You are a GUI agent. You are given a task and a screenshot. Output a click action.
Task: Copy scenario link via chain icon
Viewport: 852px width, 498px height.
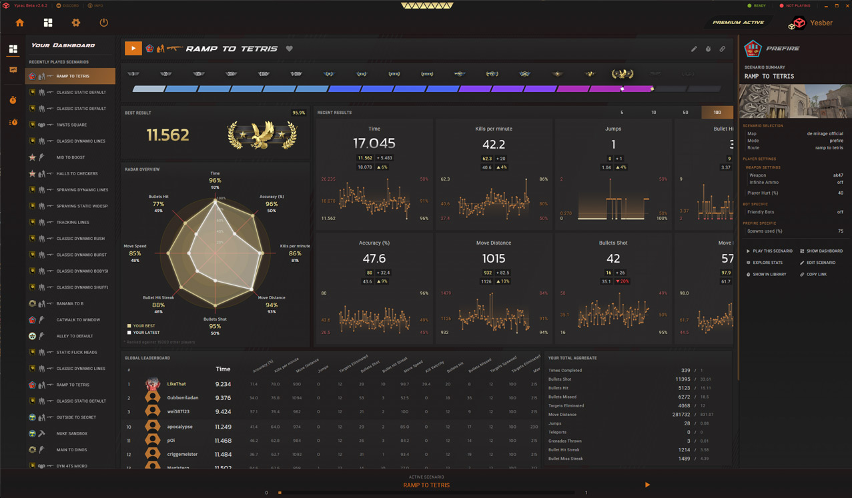click(723, 49)
